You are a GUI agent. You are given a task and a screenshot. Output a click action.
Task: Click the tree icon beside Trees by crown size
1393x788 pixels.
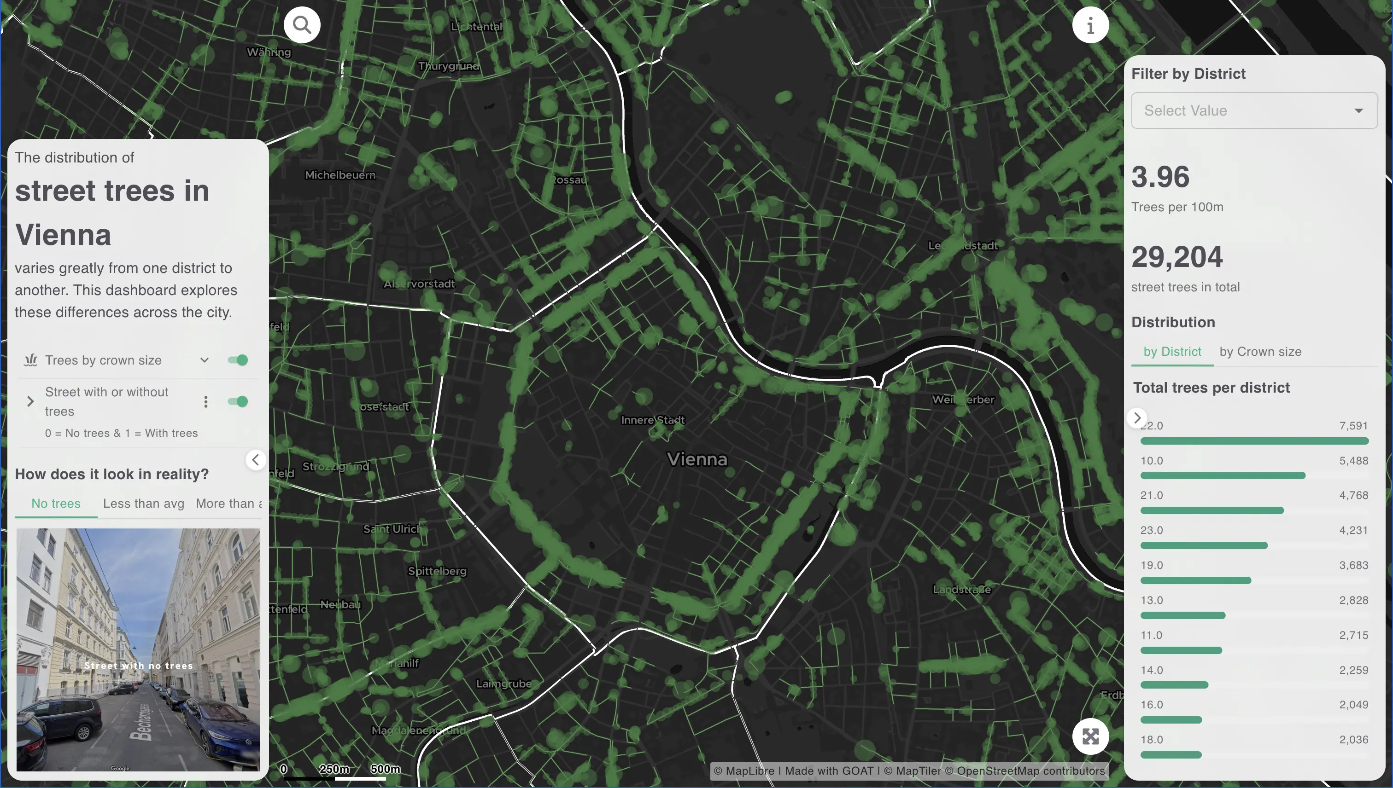31,360
